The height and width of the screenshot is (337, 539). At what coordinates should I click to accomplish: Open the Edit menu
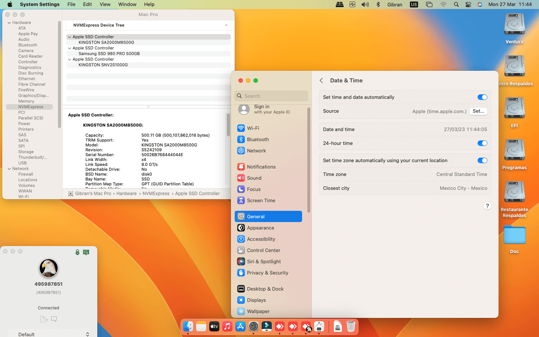pyautogui.click(x=87, y=4)
